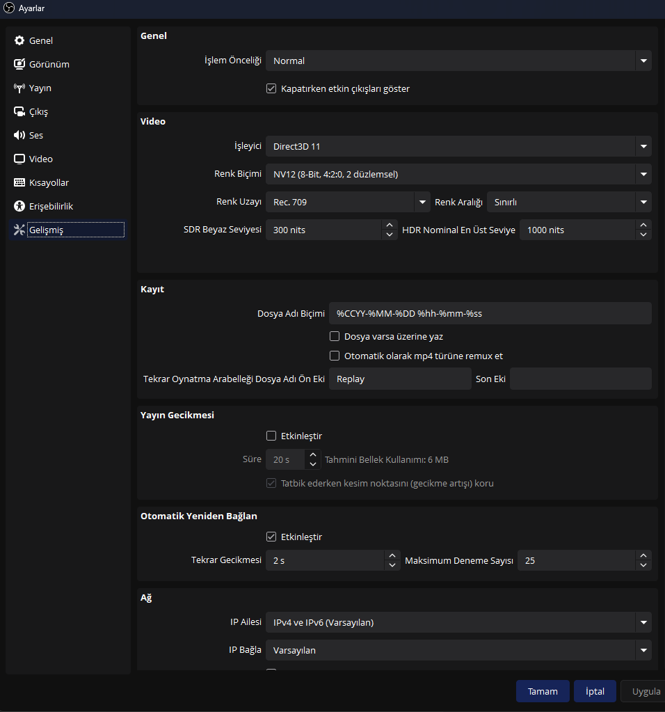Click the Çıkış output icon

19,112
